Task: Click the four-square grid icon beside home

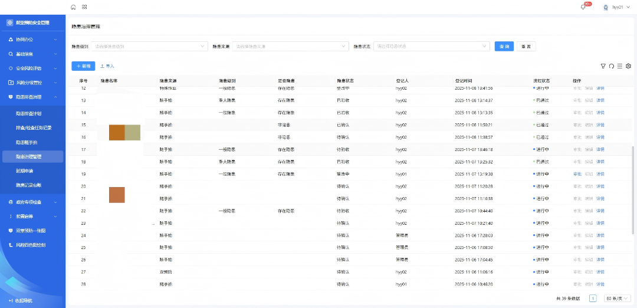Action: (x=84, y=7)
